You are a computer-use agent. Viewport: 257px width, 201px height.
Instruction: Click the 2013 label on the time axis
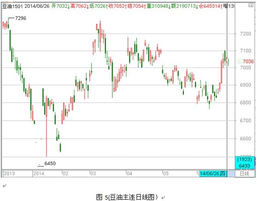tap(9, 173)
